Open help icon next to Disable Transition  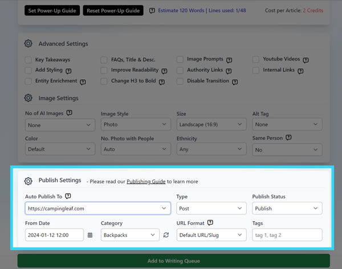pos(235,82)
